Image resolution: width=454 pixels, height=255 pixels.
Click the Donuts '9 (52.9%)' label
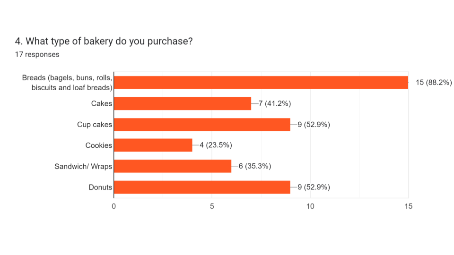pos(314,187)
